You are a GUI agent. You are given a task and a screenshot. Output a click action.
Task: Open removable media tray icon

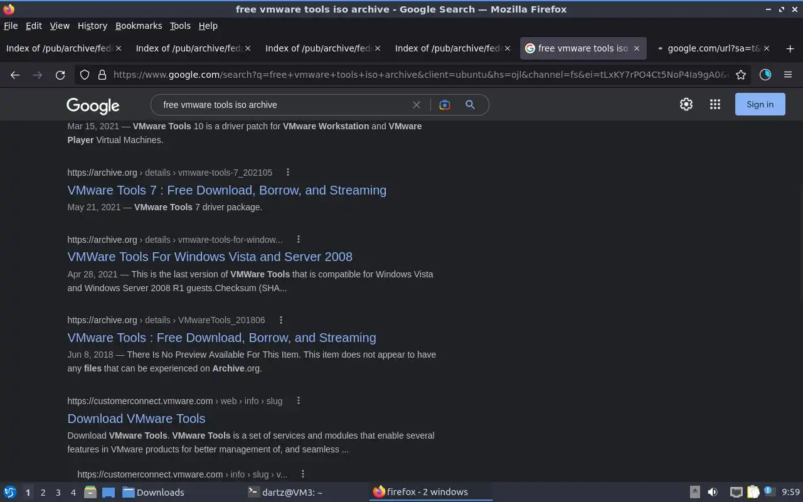click(695, 492)
